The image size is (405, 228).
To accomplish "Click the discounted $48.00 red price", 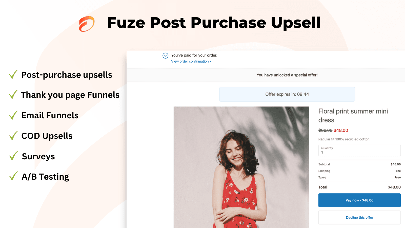I will click(341, 130).
